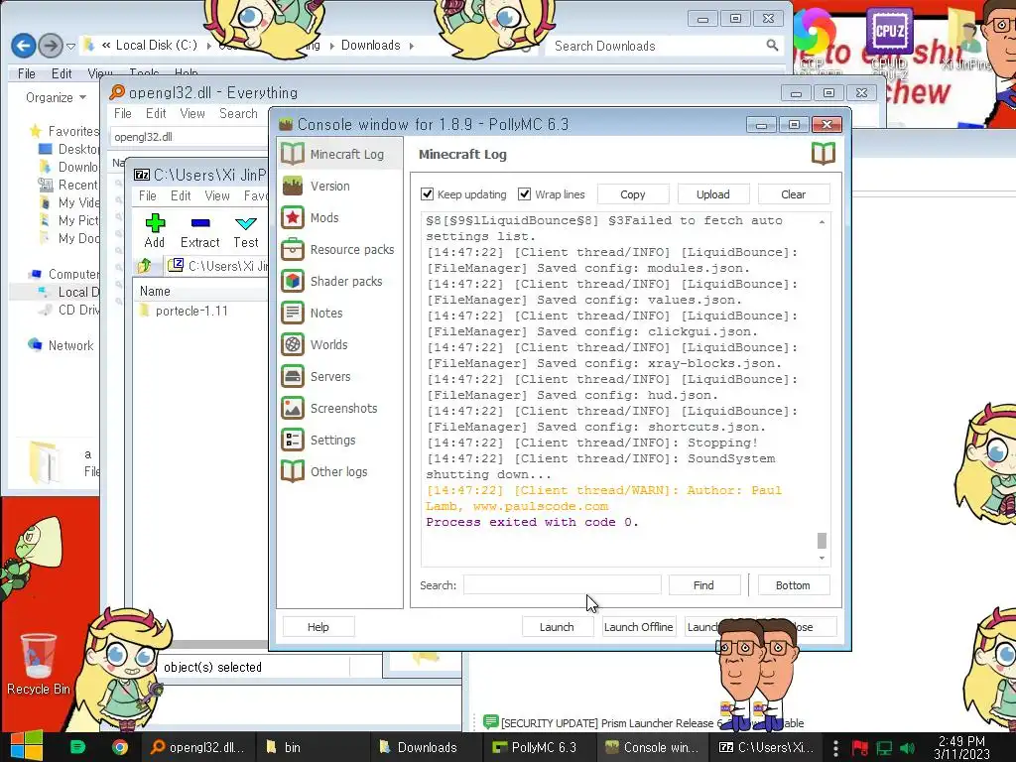
Task: Click the volume tray icon
Action: [x=908, y=748]
